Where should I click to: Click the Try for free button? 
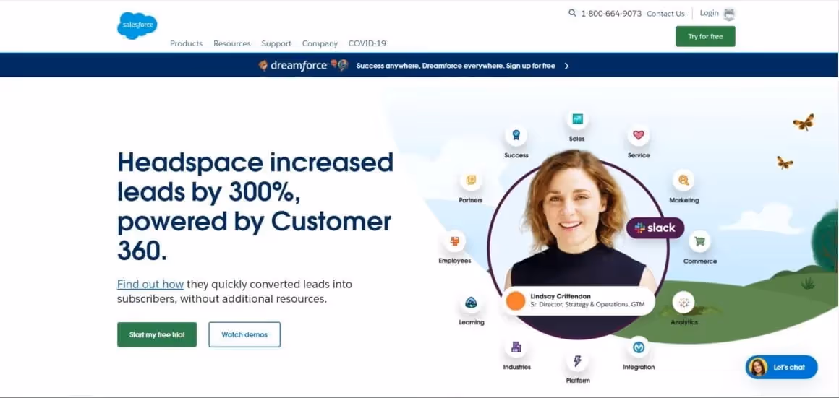pos(705,36)
